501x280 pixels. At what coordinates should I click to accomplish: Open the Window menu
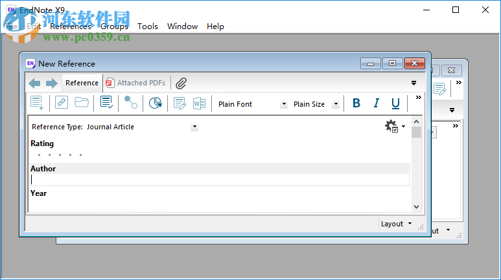point(182,27)
